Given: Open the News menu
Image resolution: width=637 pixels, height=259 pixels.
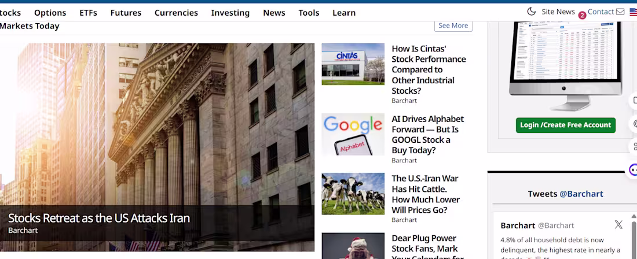Looking at the screenshot, I should pos(274,13).
